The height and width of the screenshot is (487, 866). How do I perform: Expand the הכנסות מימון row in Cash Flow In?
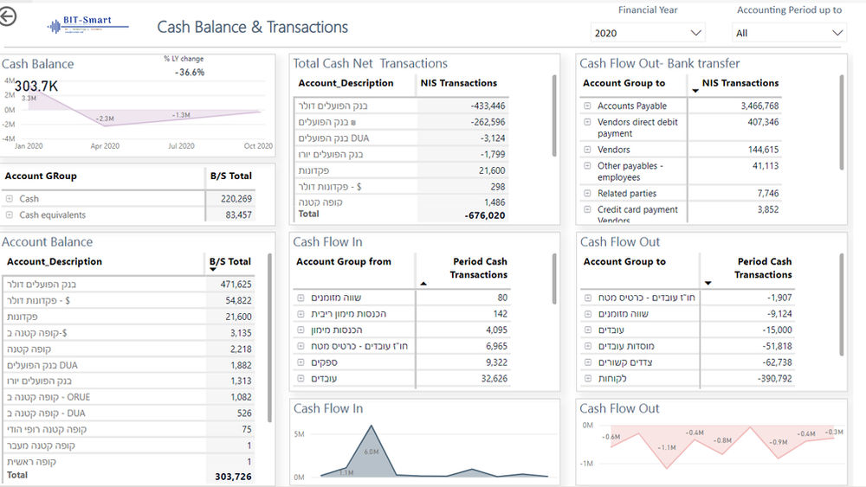click(x=301, y=330)
